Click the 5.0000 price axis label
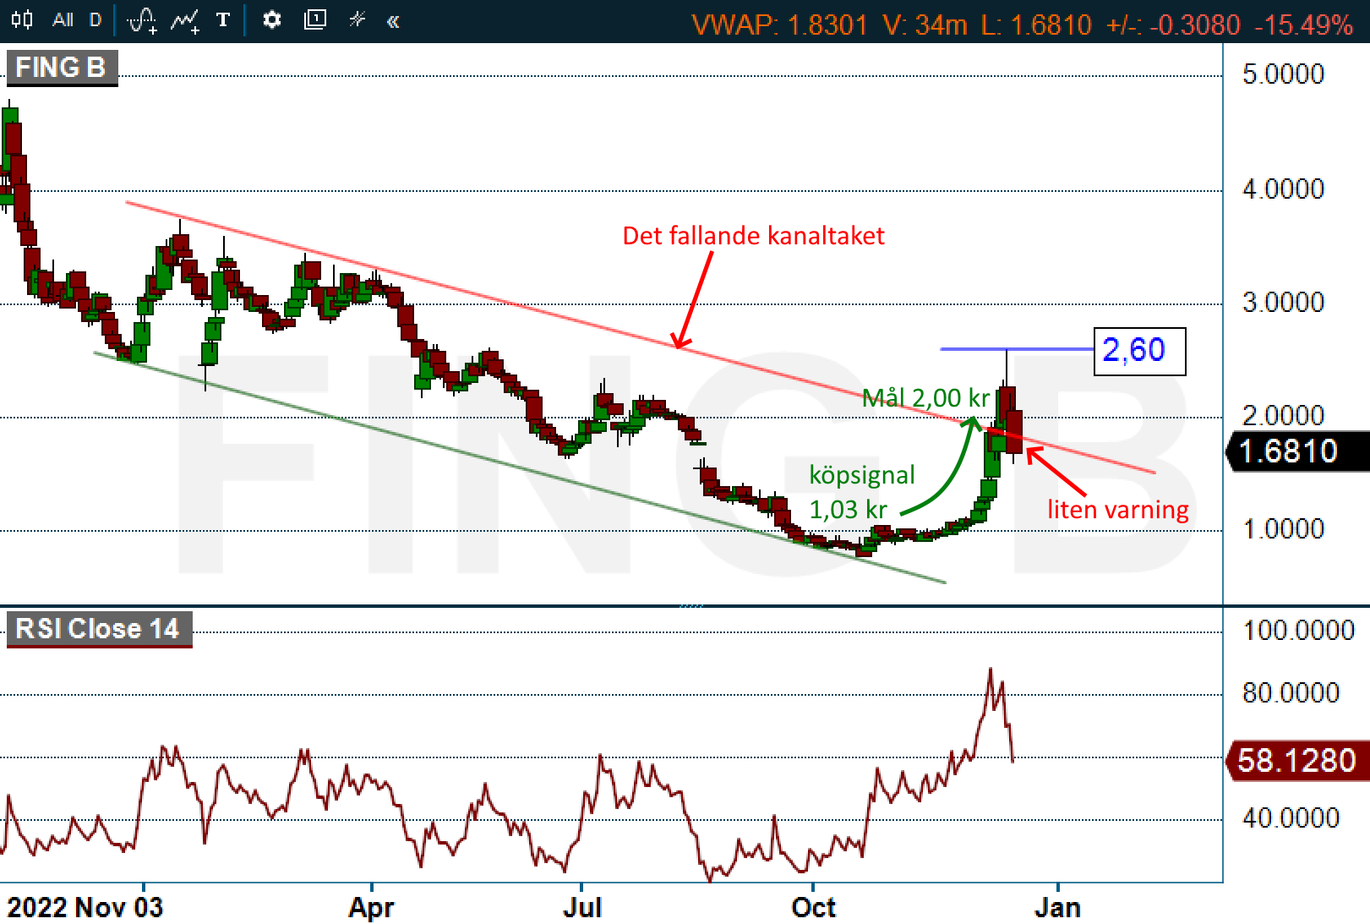Image resolution: width=1370 pixels, height=924 pixels. point(1283,74)
